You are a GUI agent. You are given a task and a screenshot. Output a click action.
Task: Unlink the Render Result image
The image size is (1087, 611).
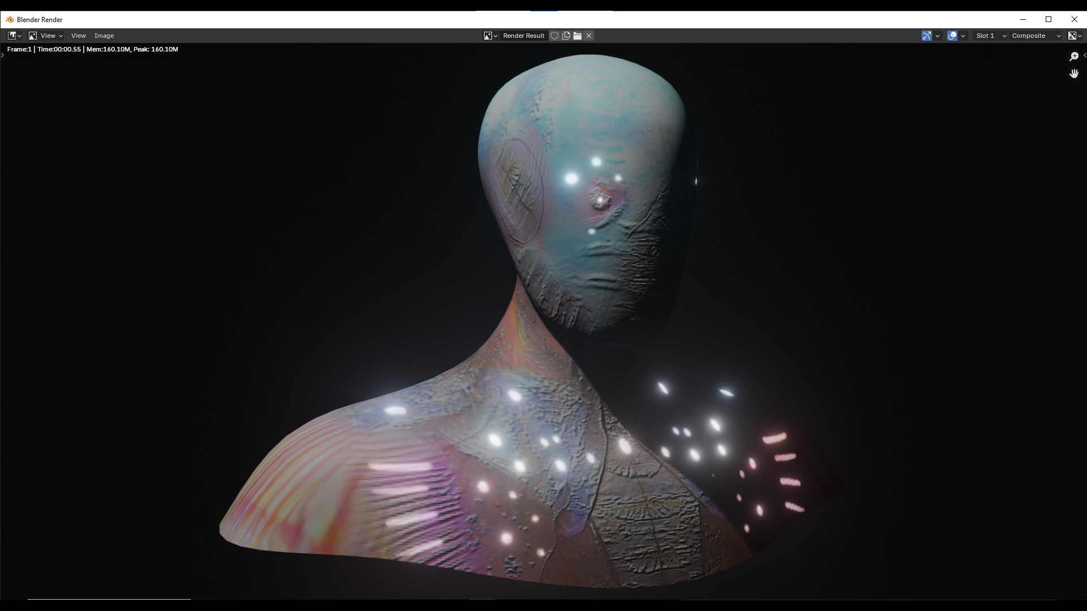point(589,36)
